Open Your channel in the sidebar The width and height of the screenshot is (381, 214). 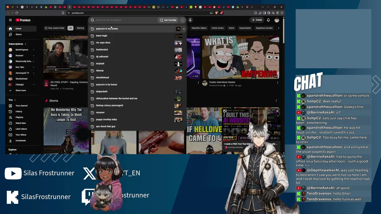coord(21,106)
